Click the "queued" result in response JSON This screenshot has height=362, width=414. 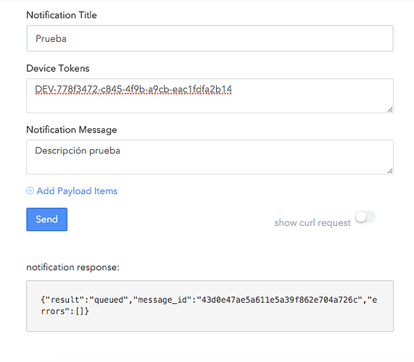pos(109,300)
